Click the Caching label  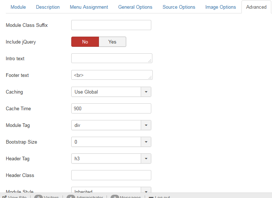15,92
